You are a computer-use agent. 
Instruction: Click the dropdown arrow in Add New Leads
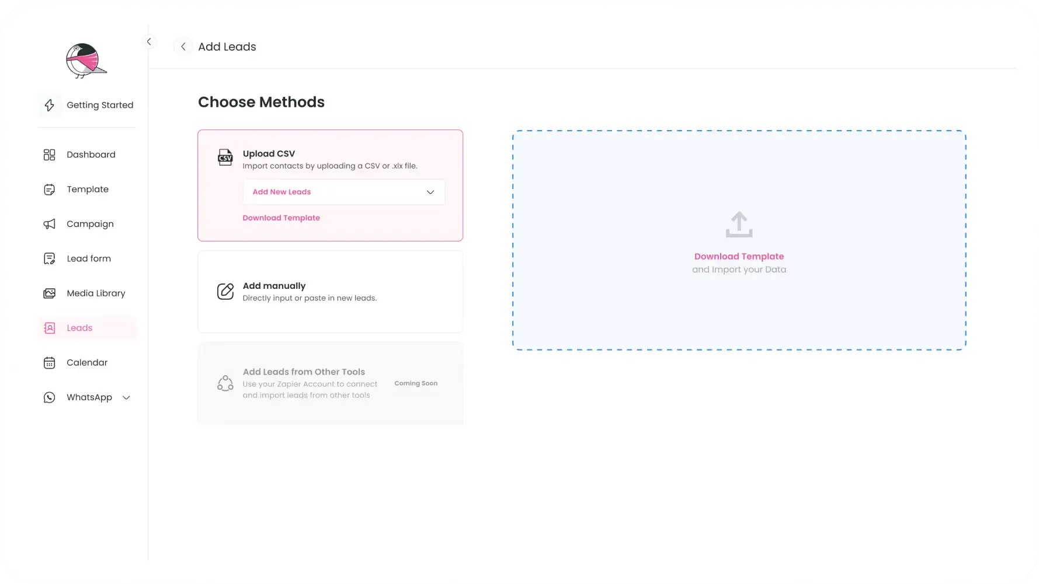pyautogui.click(x=430, y=192)
